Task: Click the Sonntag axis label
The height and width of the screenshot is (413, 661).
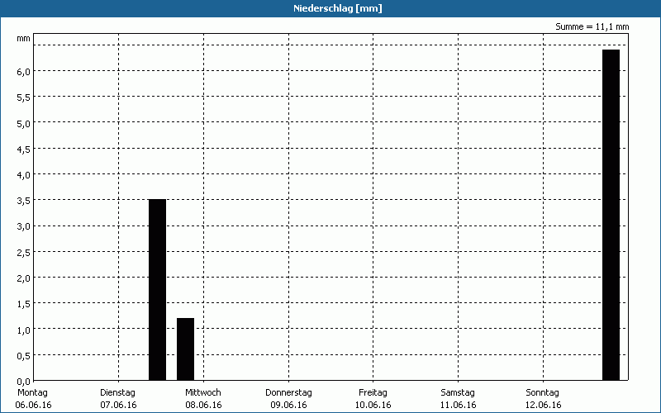Action: pos(542,393)
